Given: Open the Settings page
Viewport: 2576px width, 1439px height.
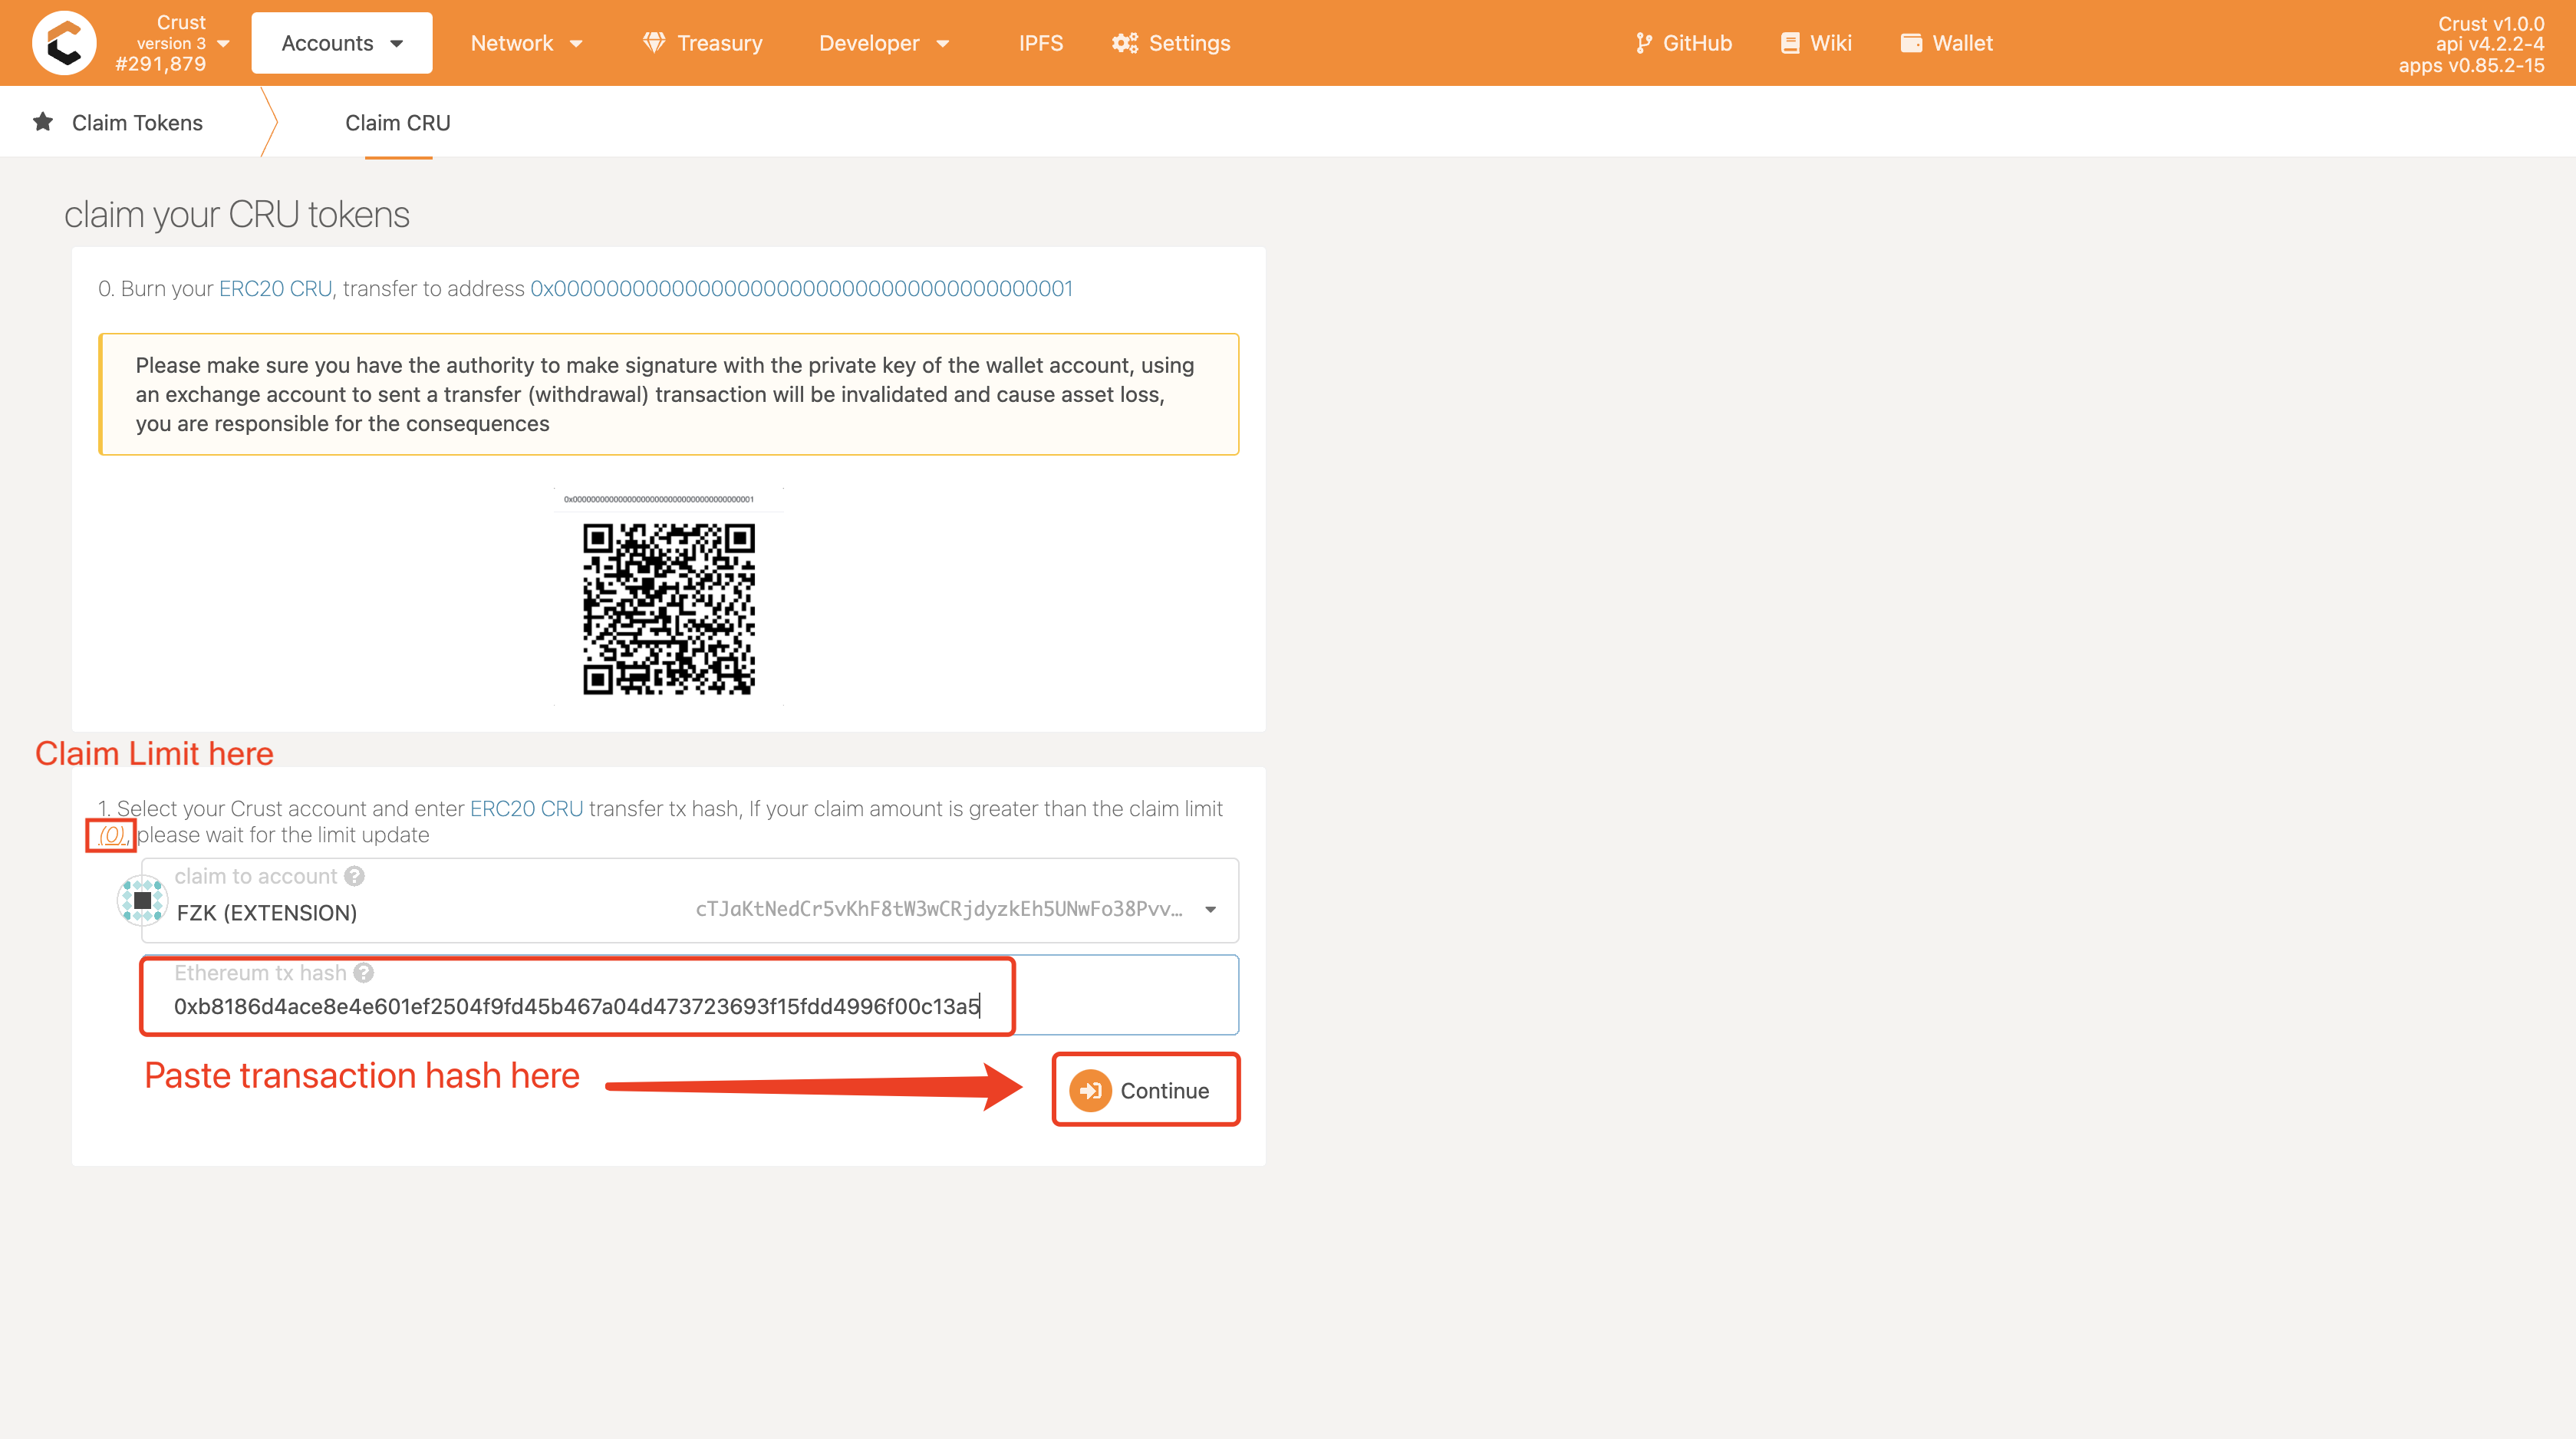Looking at the screenshot, I should (1171, 43).
